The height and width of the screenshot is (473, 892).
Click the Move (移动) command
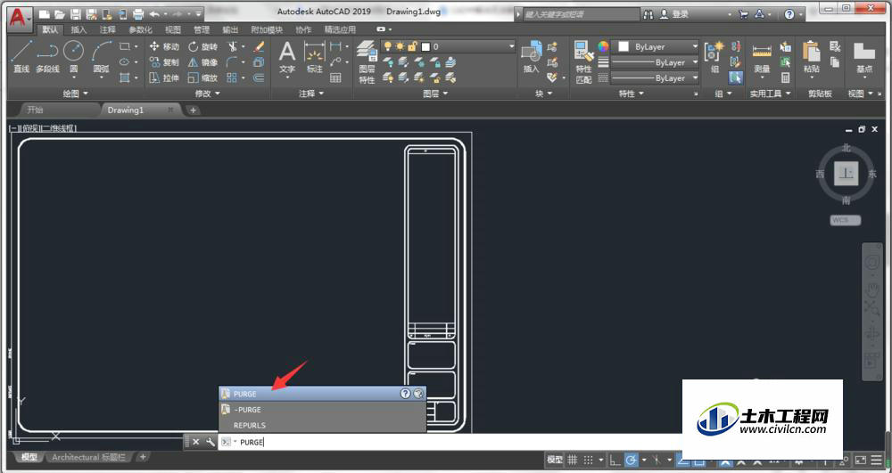[x=164, y=46]
